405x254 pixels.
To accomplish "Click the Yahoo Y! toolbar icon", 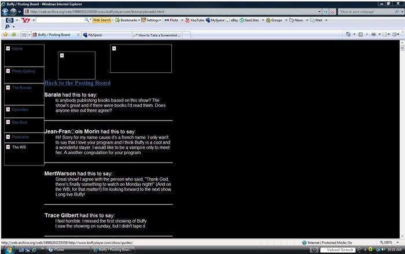I will 25,20.
